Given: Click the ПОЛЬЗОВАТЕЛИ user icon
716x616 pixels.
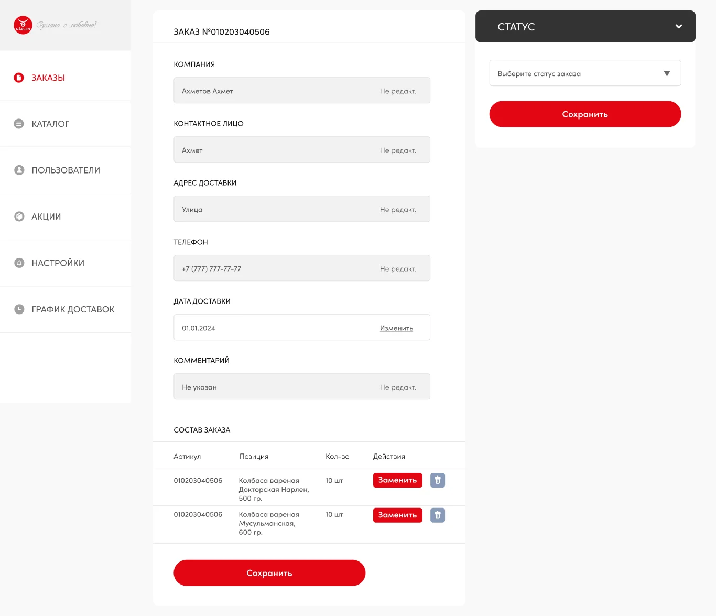Looking at the screenshot, I should tap(19, 170).
